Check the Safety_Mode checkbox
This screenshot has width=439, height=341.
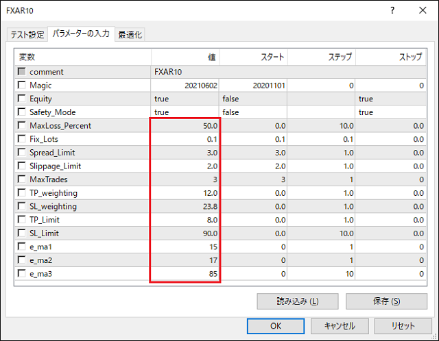(21, 112)
